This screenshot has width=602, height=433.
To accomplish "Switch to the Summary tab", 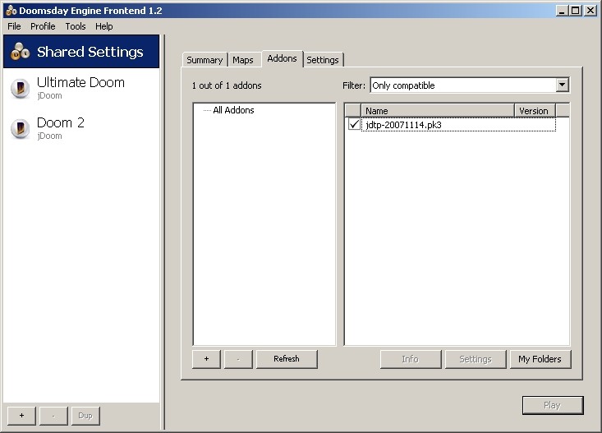I will point(204,60).
